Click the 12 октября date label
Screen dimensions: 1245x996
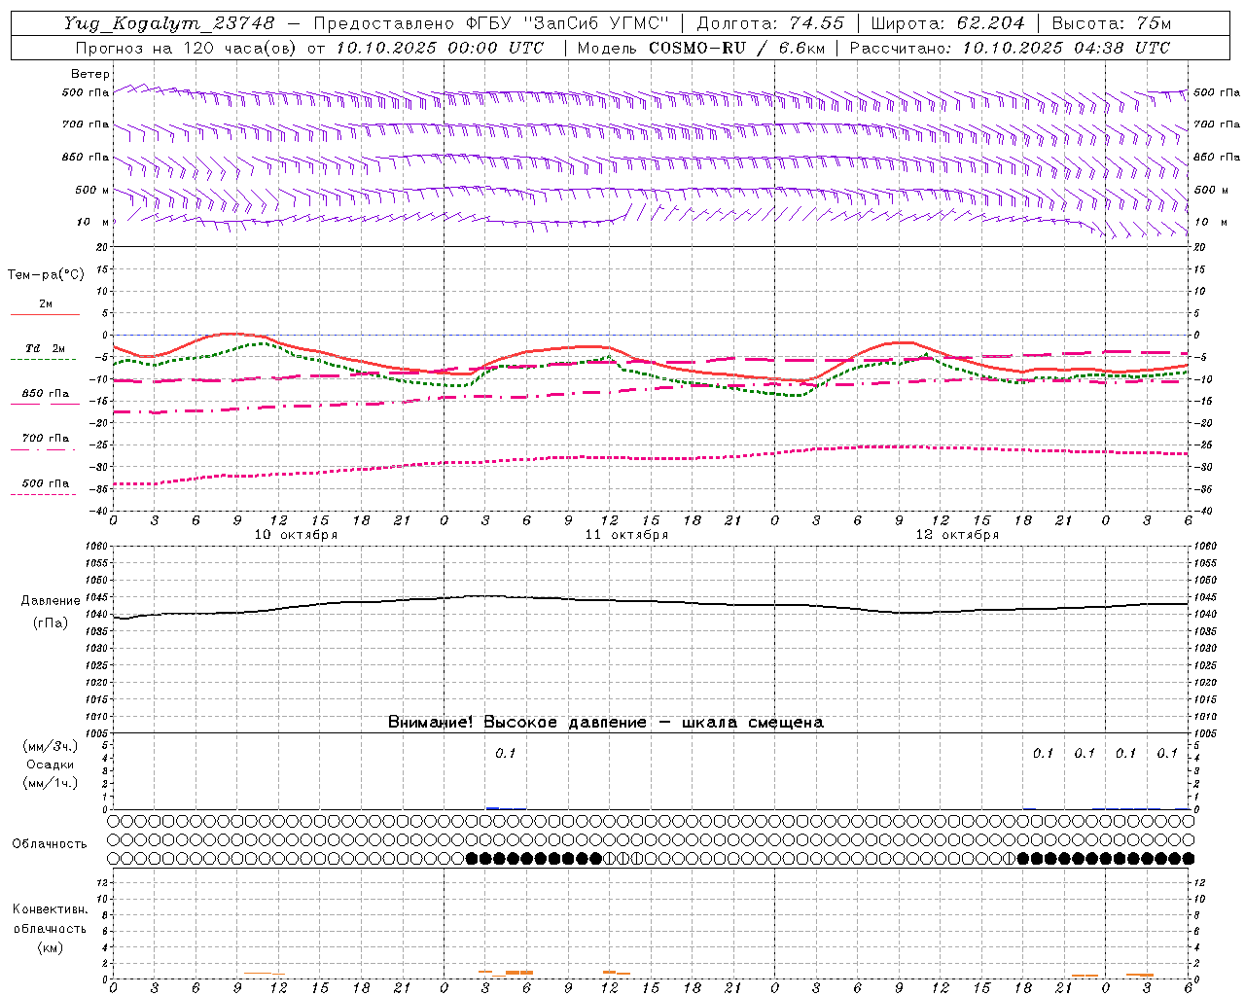(x=957, y=535)
